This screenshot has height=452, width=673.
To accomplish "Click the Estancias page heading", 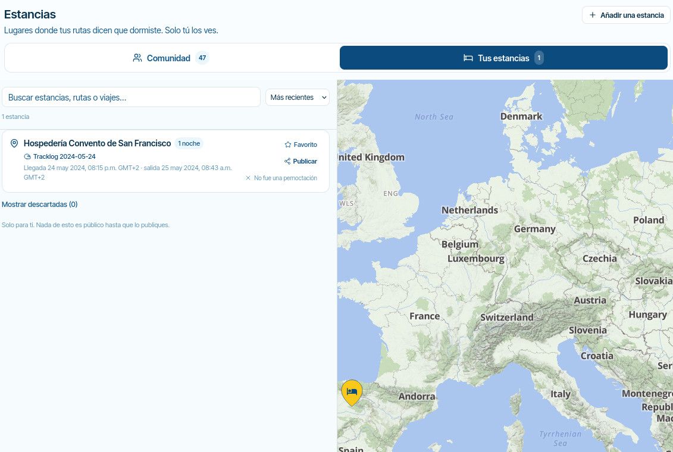I will pos(30,14).
